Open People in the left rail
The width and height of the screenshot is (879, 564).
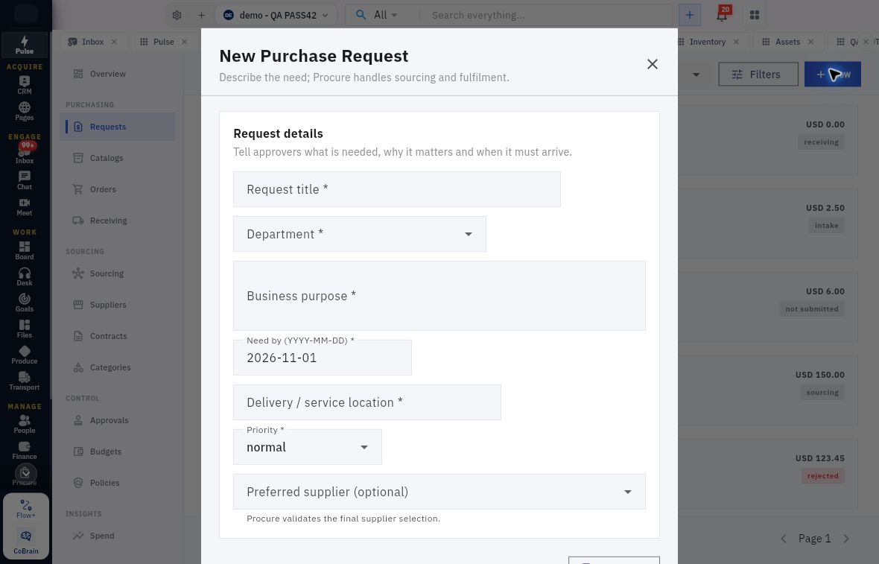tap(24, 425)
